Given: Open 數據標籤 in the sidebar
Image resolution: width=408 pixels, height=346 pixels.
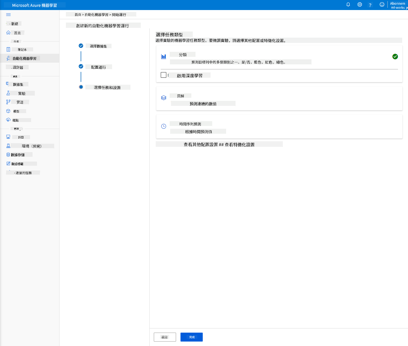Looking at the screenshot, I should (x=17, y=164).
